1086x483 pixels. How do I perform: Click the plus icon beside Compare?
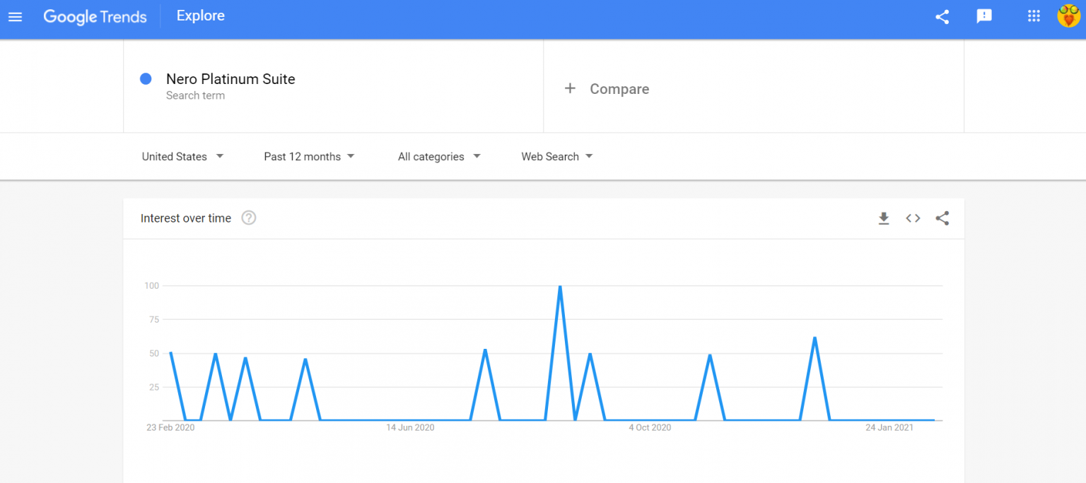click(570, 88)
